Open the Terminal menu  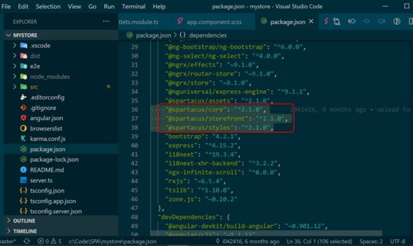[x=133, y=6]
